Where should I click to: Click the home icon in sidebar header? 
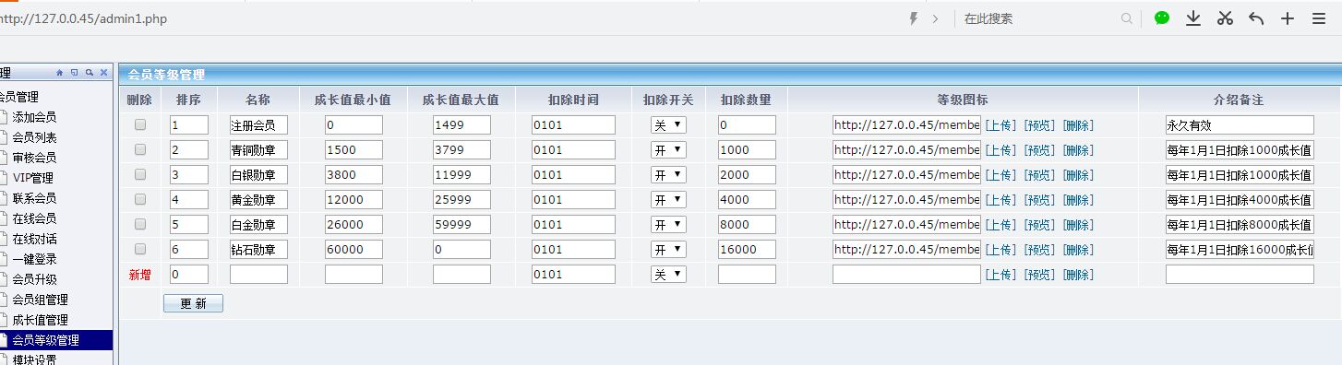60,73
